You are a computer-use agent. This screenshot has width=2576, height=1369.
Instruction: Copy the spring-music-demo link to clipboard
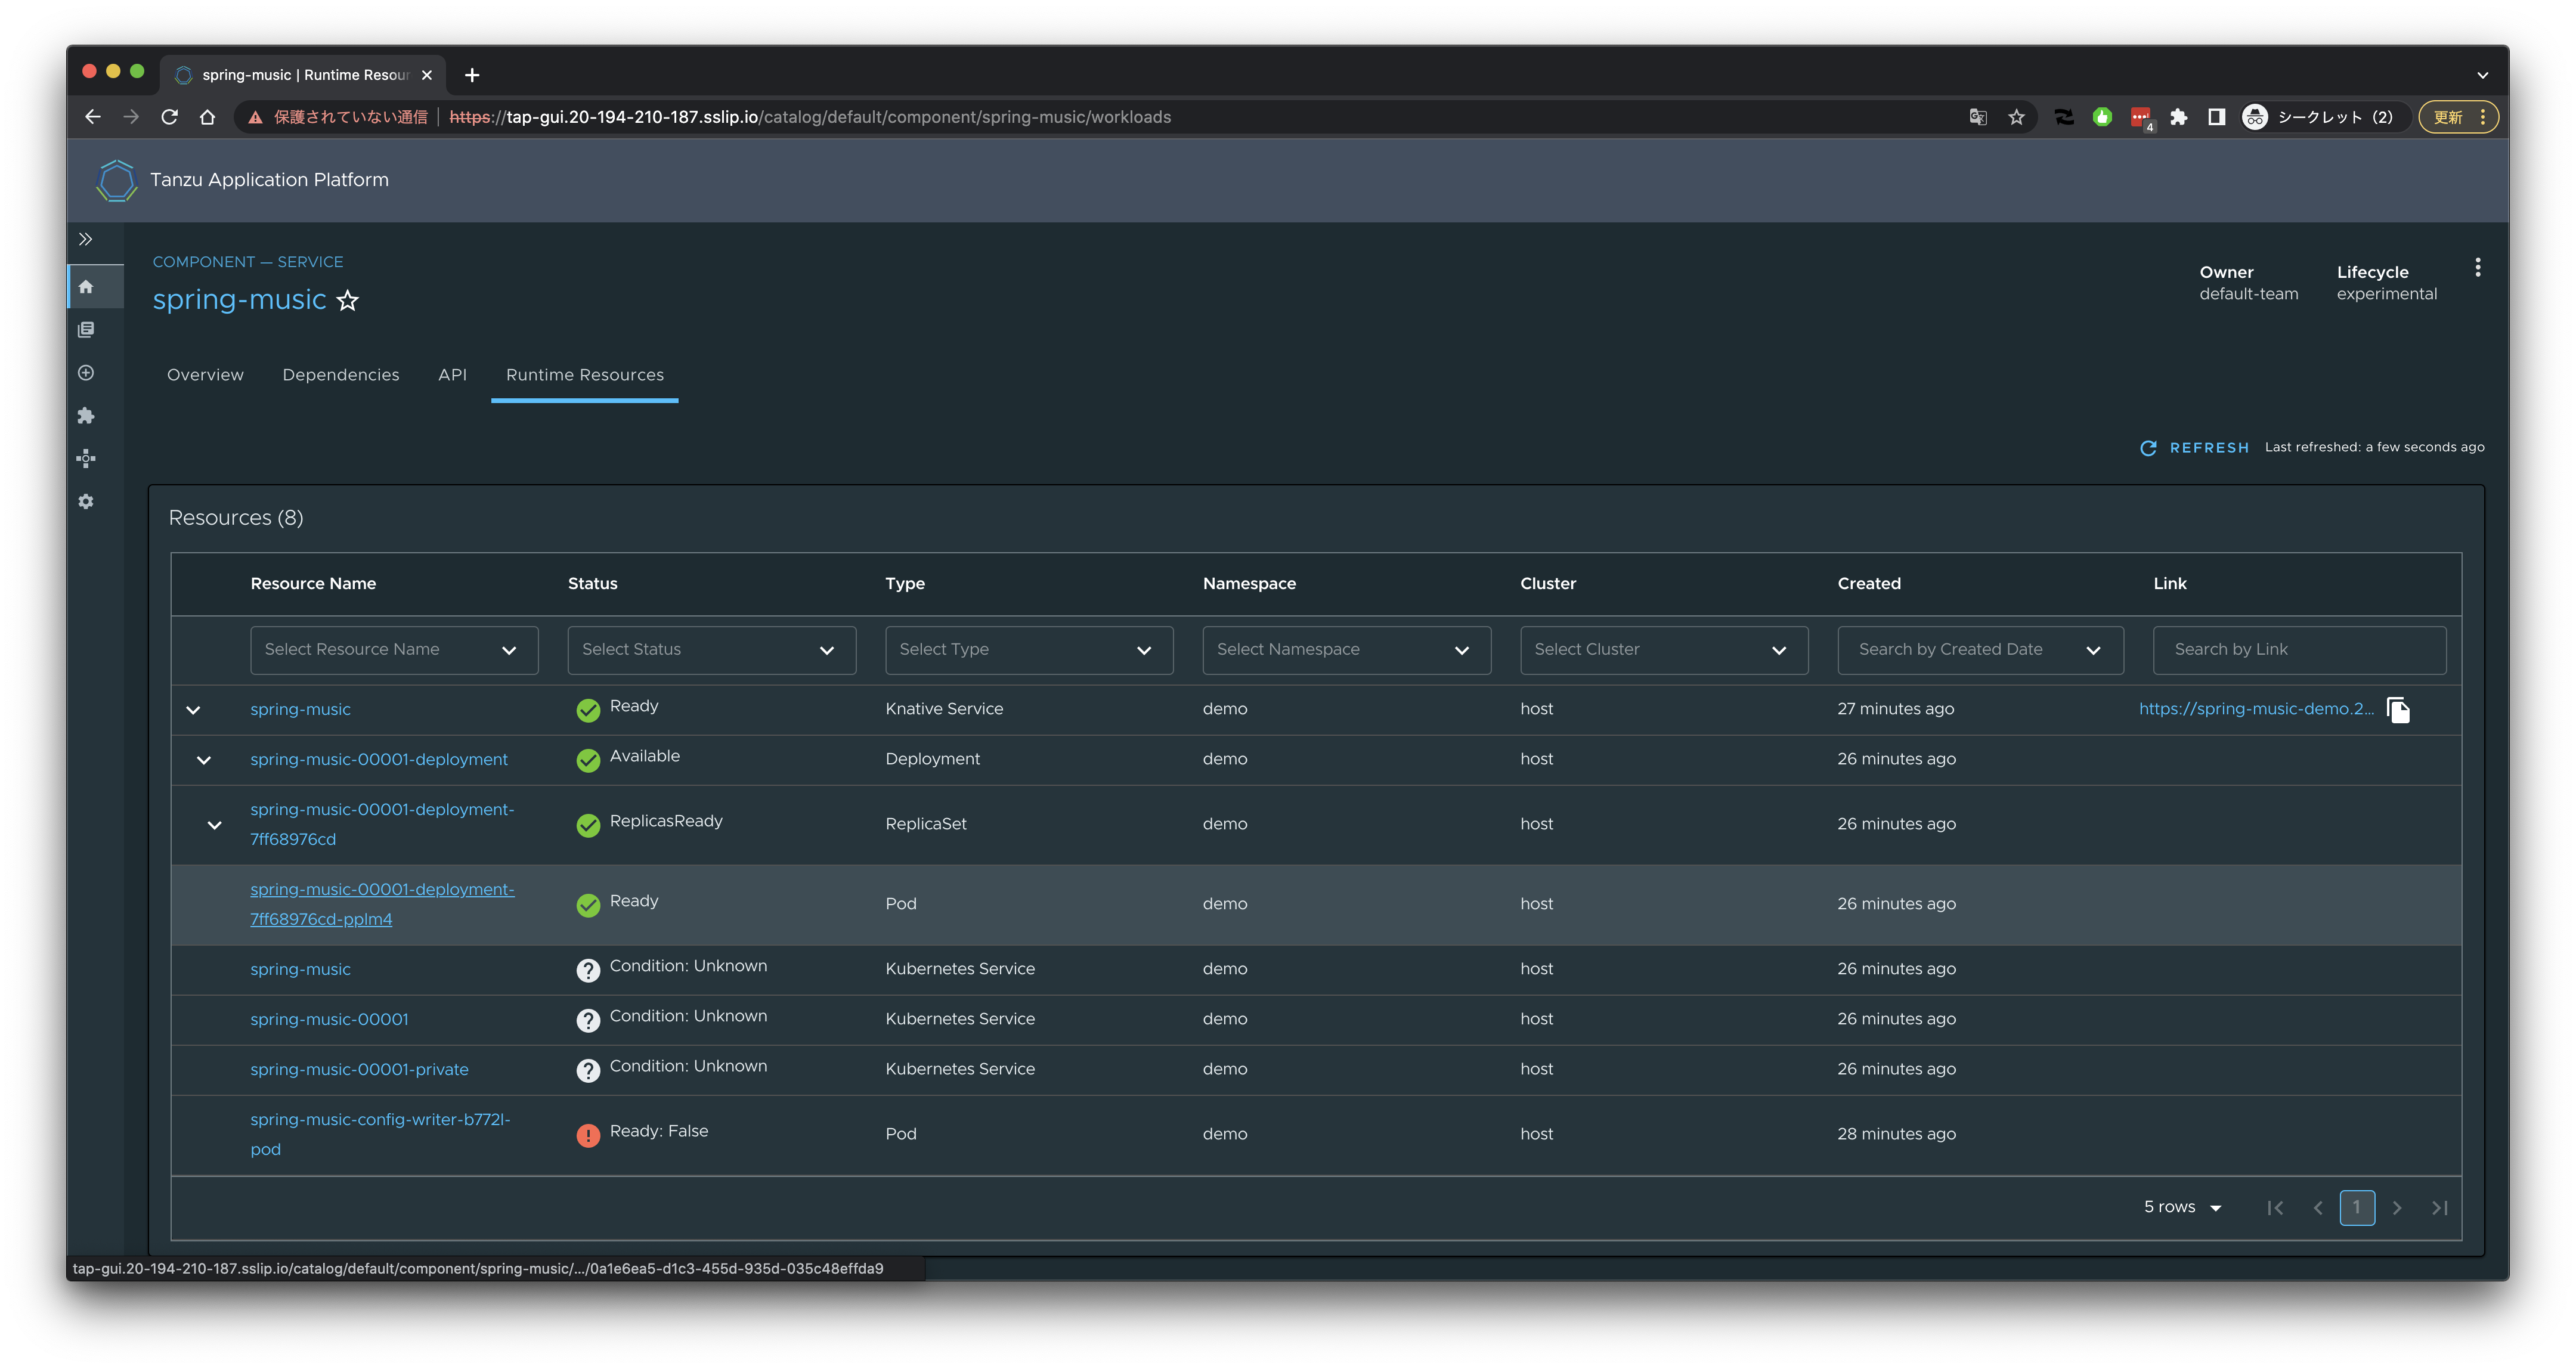pyautogui.click(x=2398, y=710)
